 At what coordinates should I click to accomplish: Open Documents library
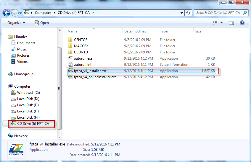coord(26,43)
